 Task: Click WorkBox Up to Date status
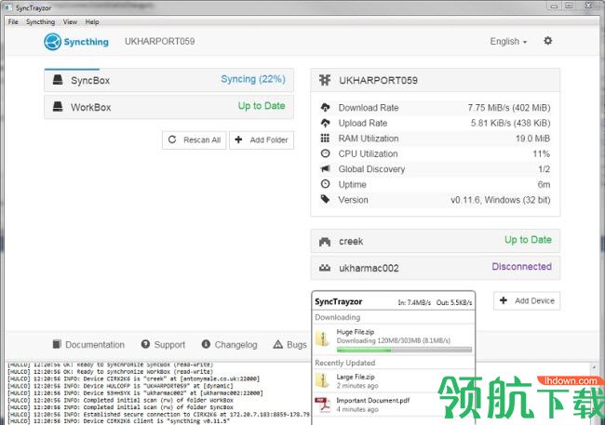pyautogui.click(x=262, y=106)
